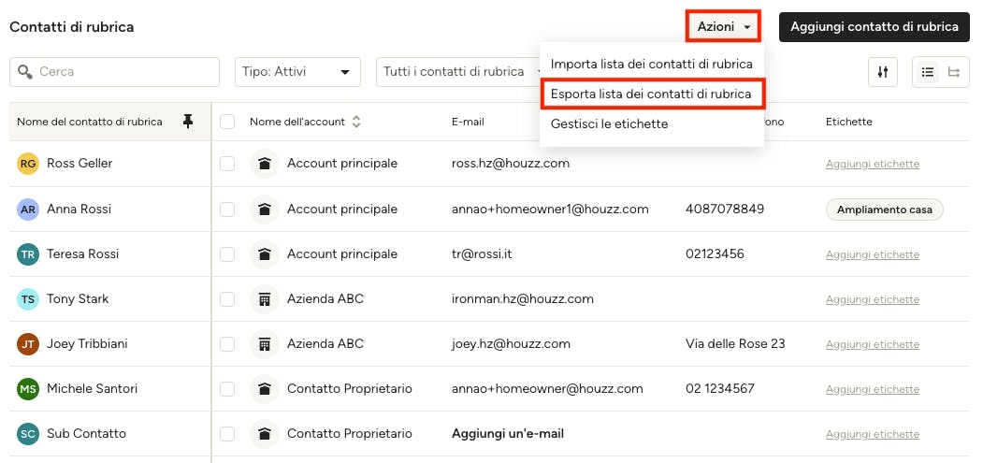Click the Ross Geller contact name
The image size is (983, 463).
[x=79, y=164]
